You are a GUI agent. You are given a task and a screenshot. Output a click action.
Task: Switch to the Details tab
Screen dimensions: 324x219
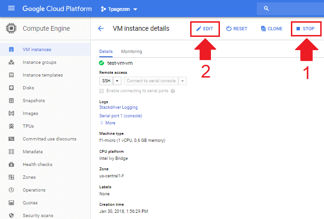[x=106, y=52]
